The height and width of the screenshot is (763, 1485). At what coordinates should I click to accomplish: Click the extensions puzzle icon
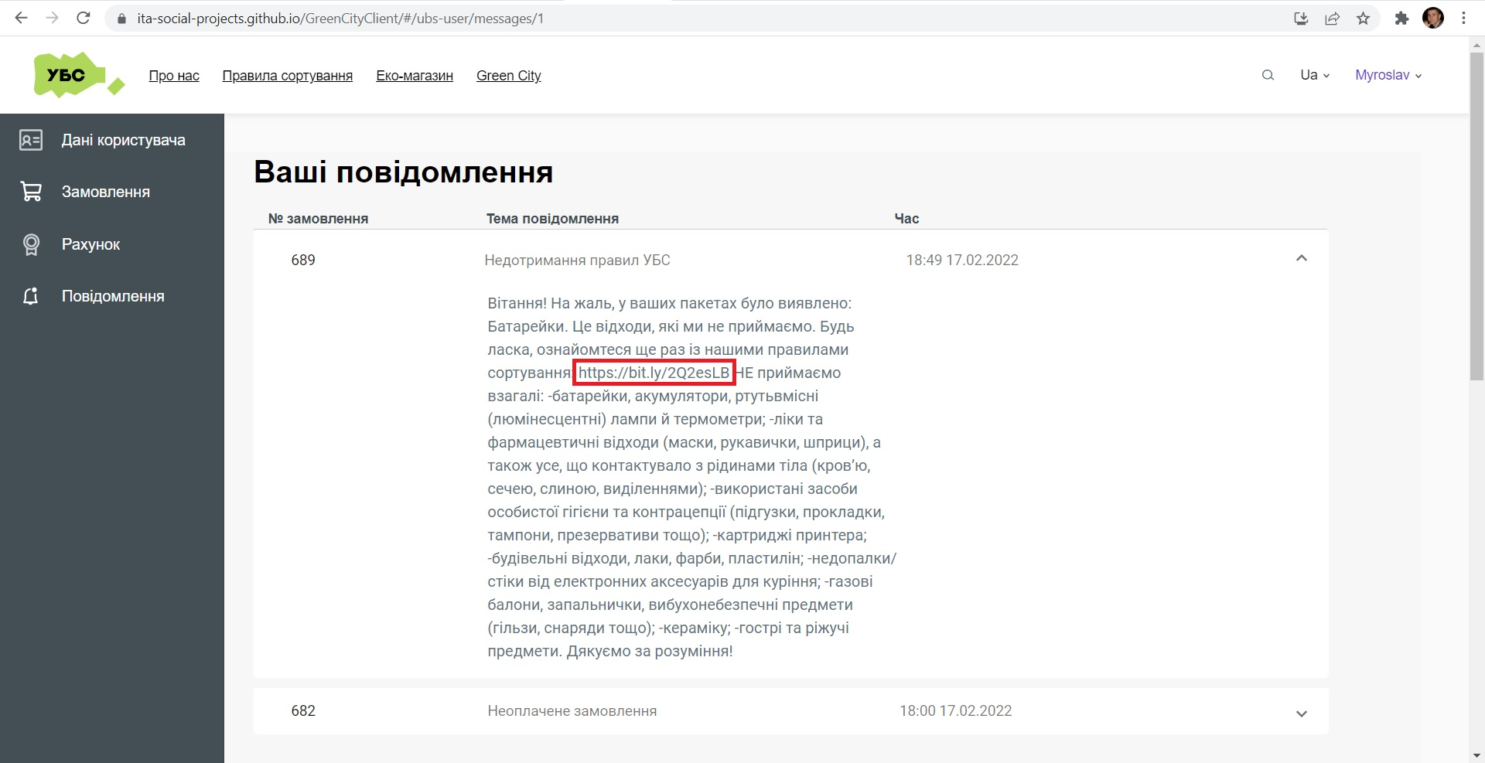[x=1401, y=18]
